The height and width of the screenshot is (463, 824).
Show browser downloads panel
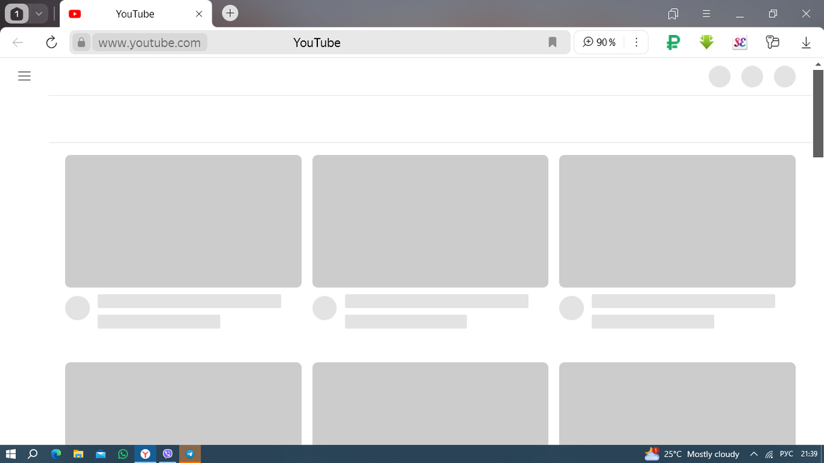pos(805,43)
